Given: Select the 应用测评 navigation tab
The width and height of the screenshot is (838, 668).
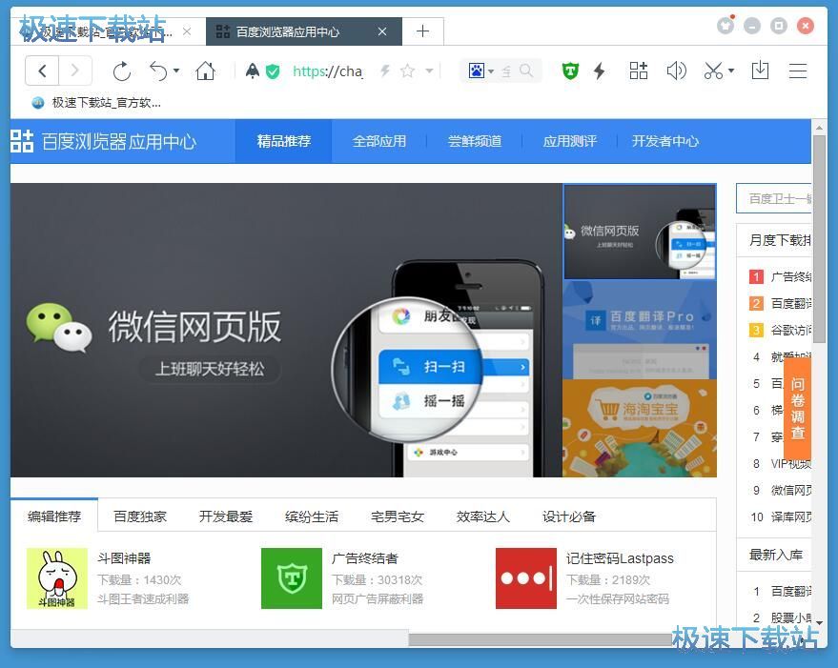Looking at the screenshot, I should 570,141.
